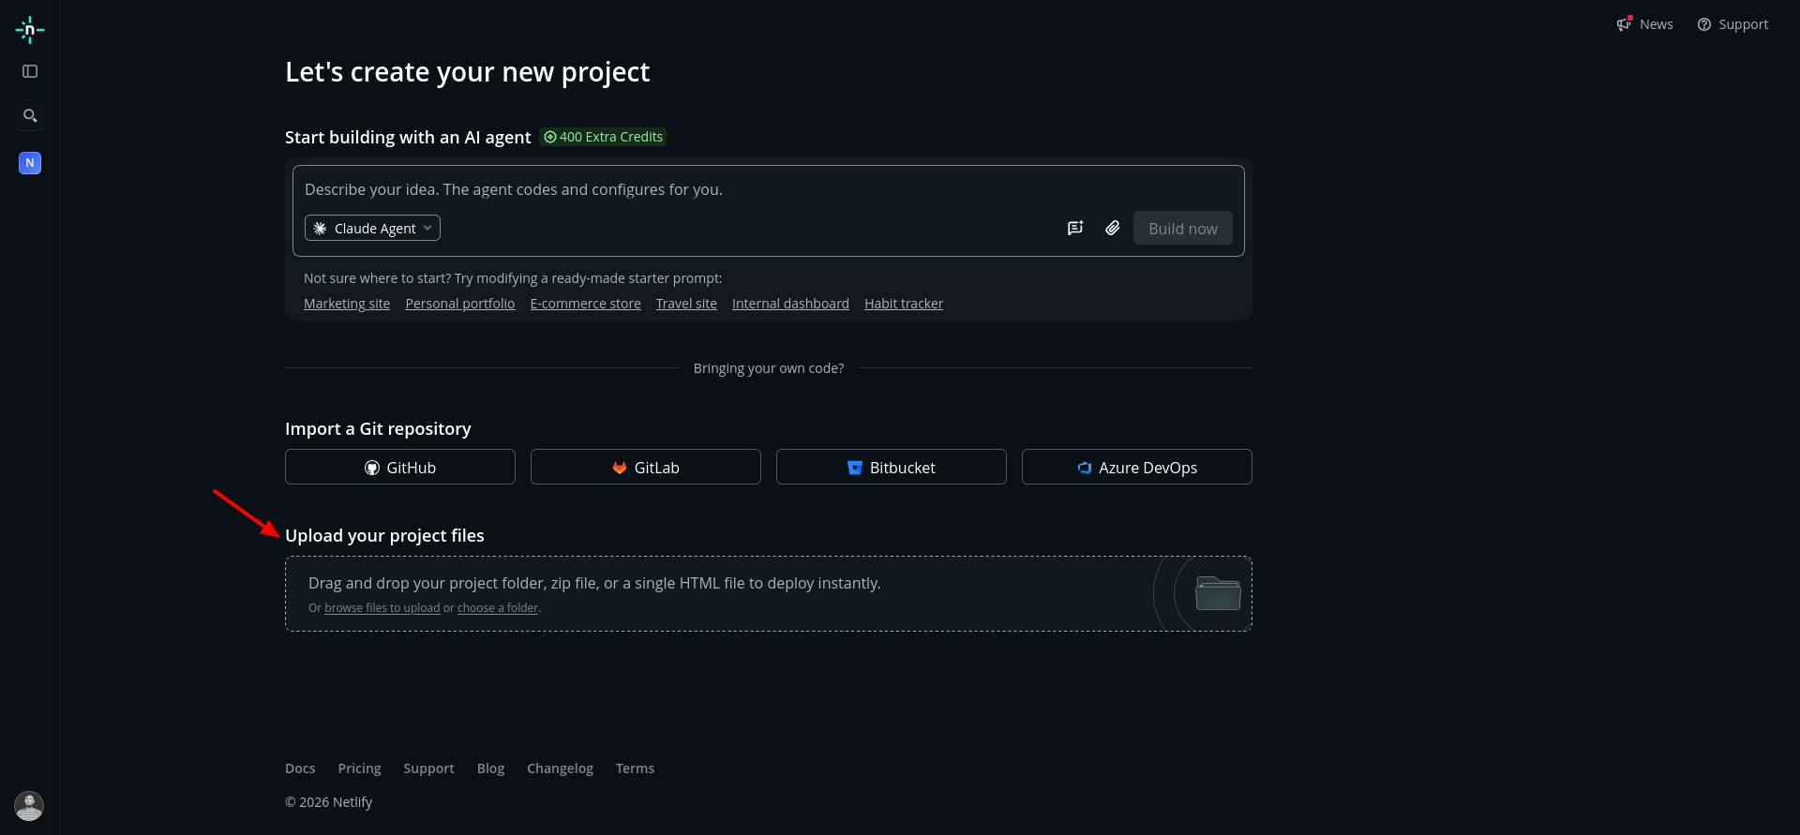
Task: Click the Support question-mark icon
Action: pos(1704,24)
